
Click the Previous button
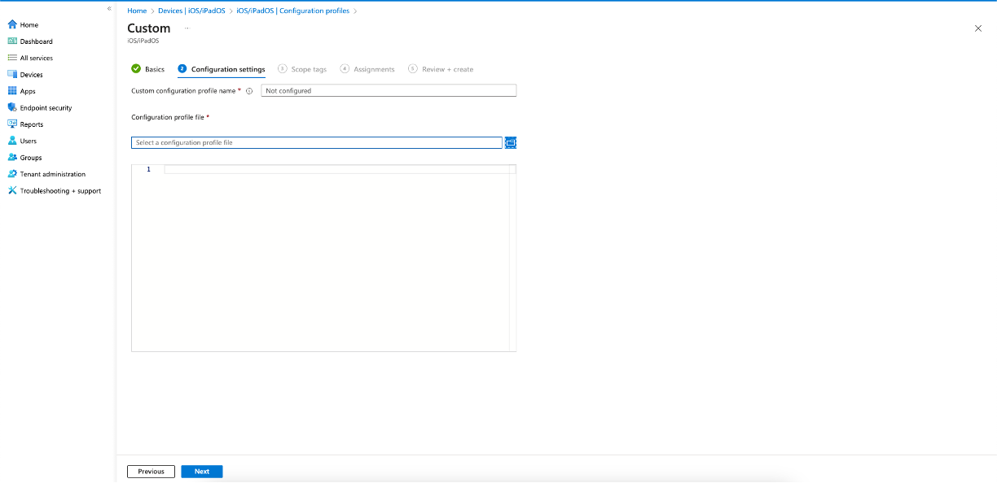pyautogui.click(x=151, y=471)
